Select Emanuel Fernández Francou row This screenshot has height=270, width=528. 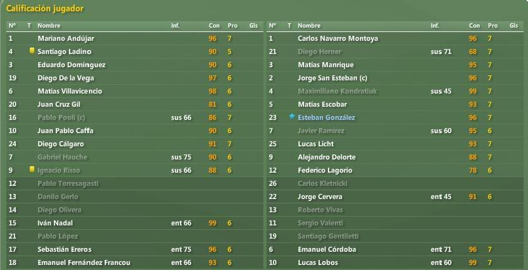point(135,262)
